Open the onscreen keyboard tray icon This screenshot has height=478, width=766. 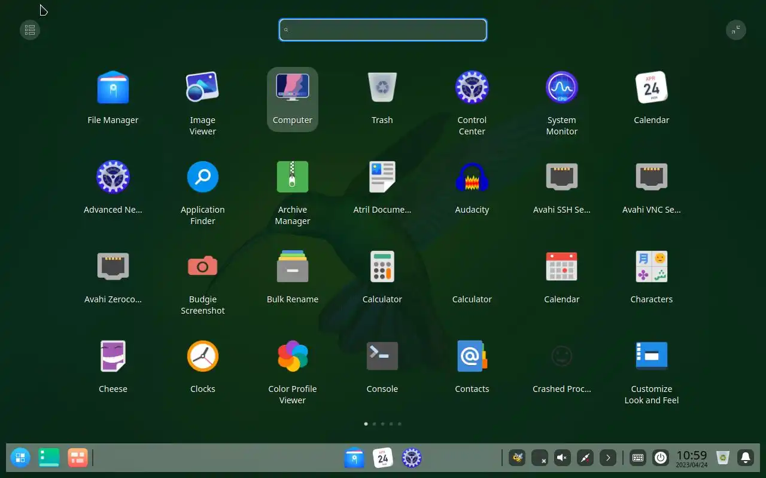coord(638,458)
